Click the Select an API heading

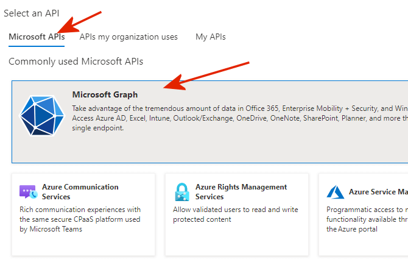32,13
